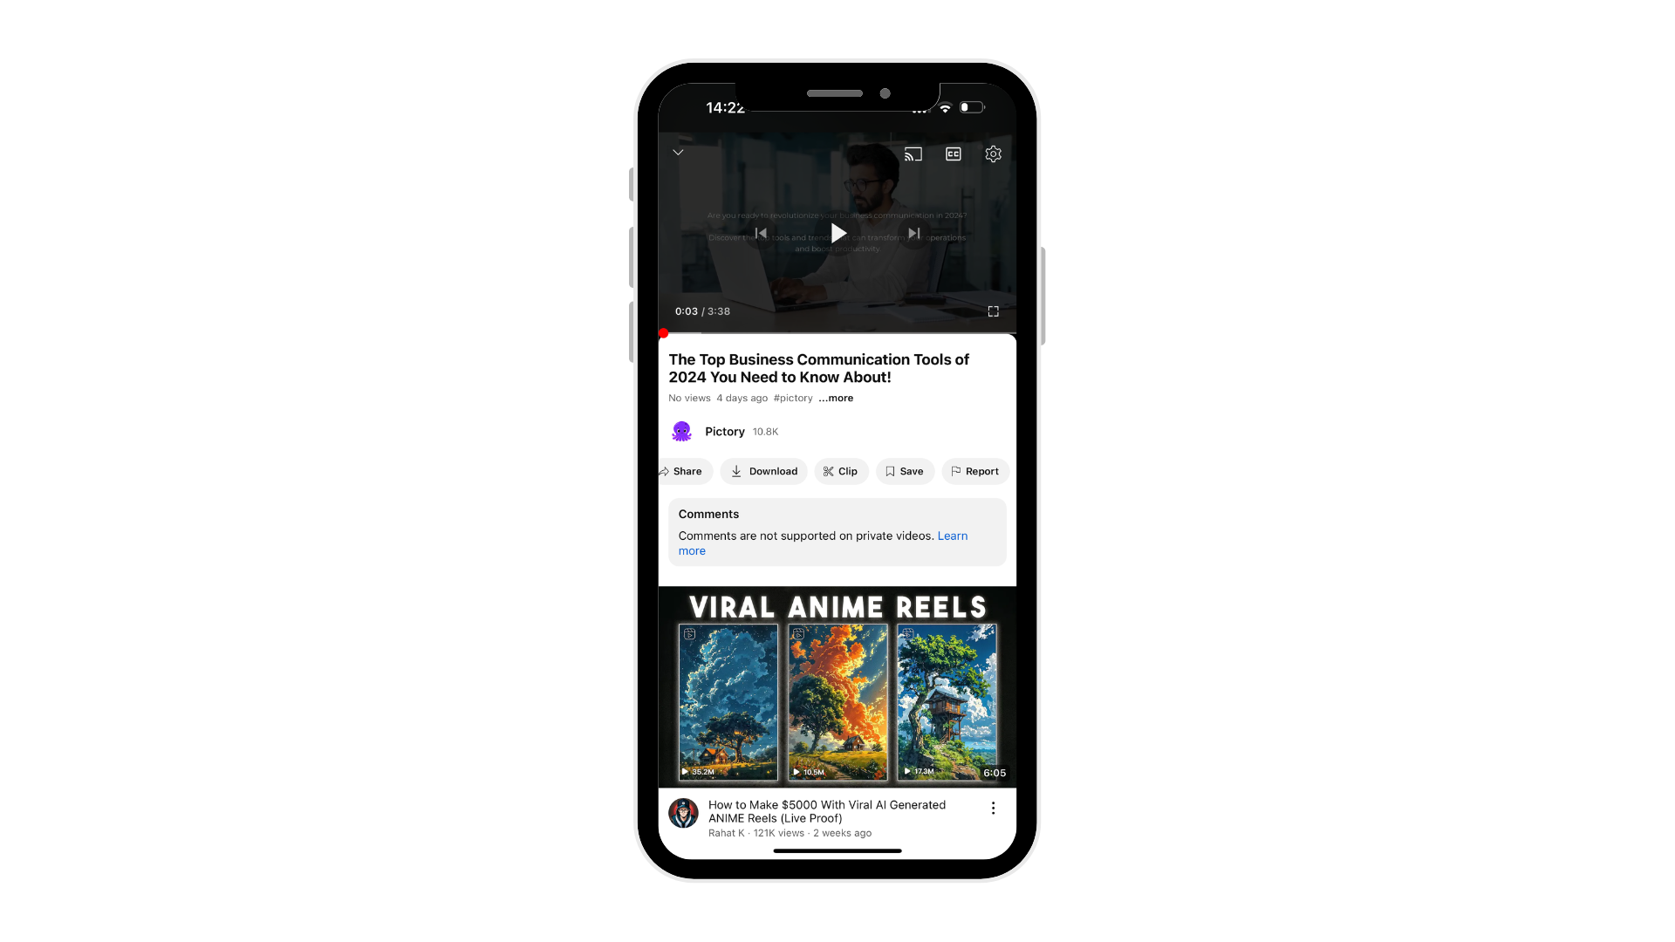Viewport: 1675px width, 942px height.
Task: Click the three-dot menu on recommended video
Action: [x=993, y=808]
